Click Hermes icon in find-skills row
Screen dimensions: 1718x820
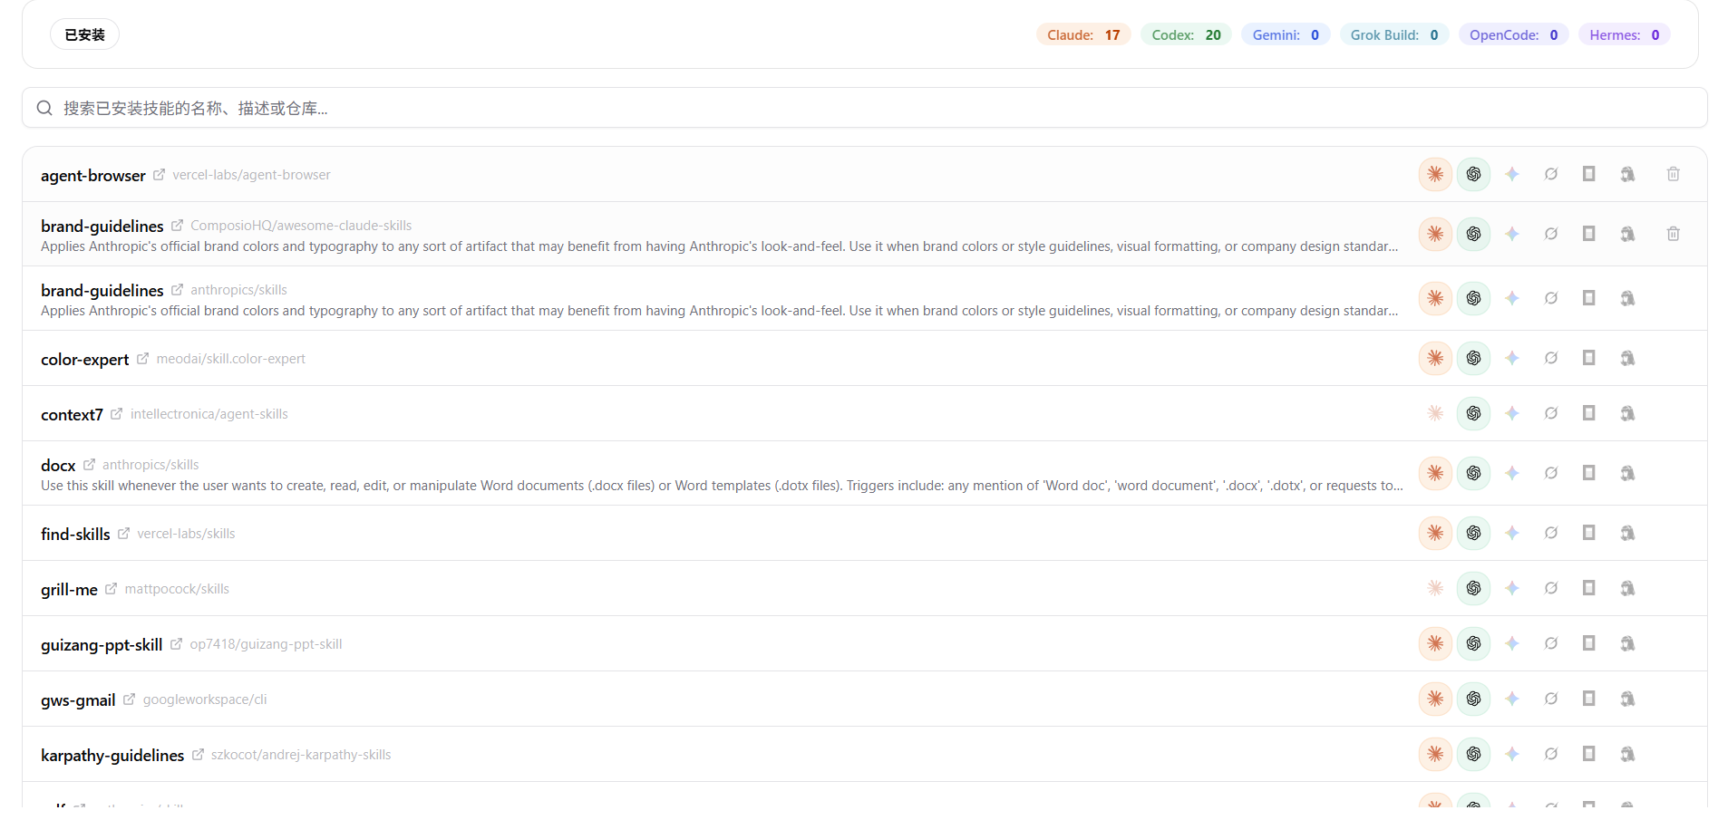1628,533
